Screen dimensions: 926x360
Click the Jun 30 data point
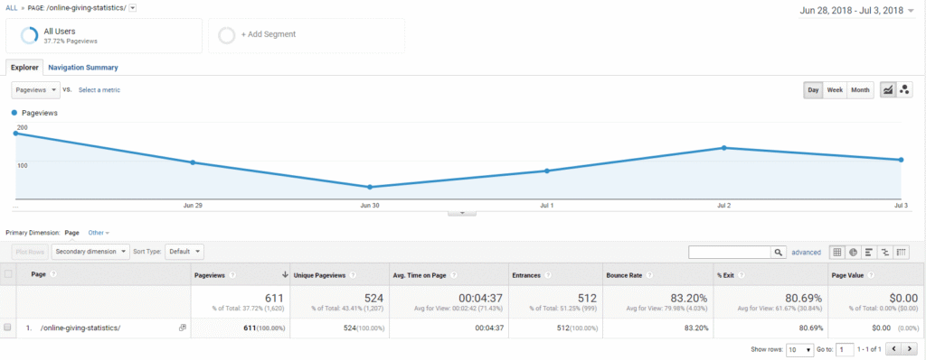pyautogui.click(x=370, y=187)
